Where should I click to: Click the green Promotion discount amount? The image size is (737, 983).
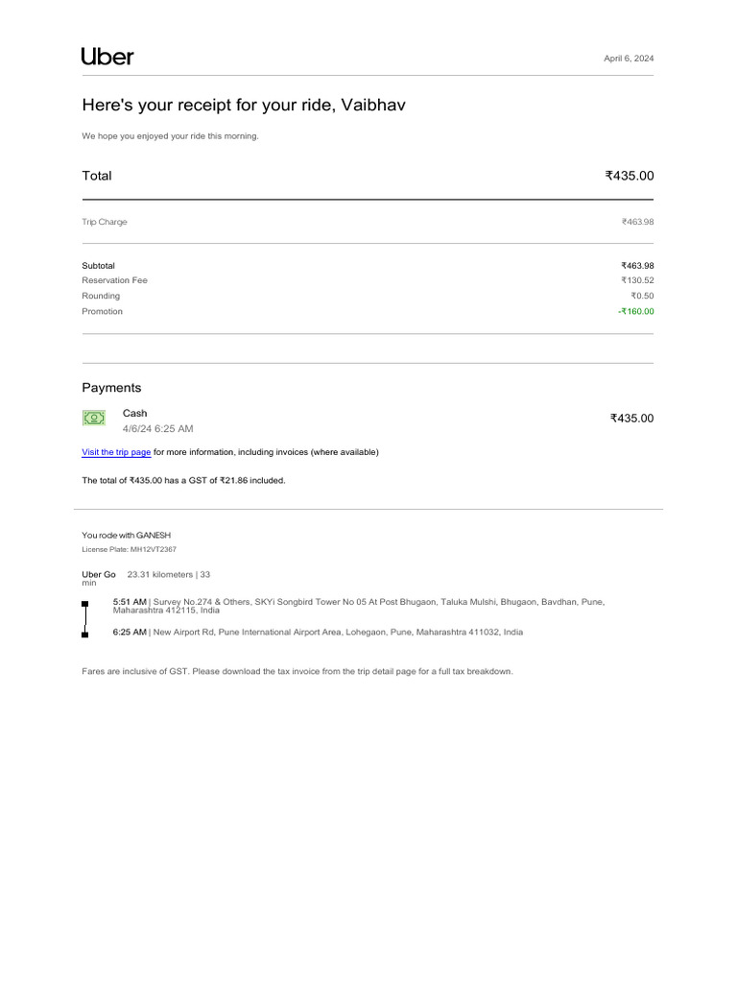click(635, 311)
